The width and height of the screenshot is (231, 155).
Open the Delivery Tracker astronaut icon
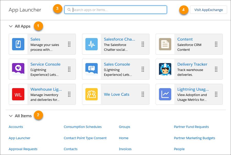click(x=165, y=69)
